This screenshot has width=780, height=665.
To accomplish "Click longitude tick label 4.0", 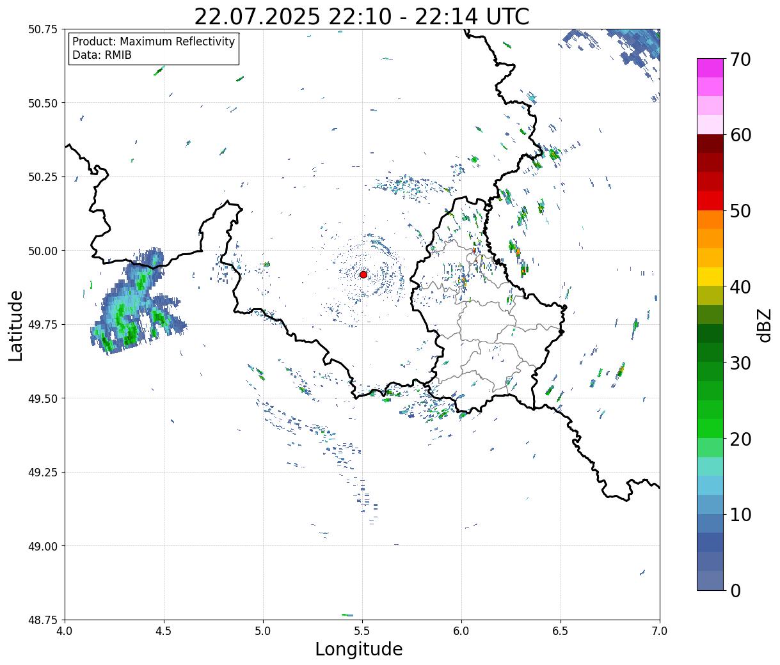I will tap(65, 631).
